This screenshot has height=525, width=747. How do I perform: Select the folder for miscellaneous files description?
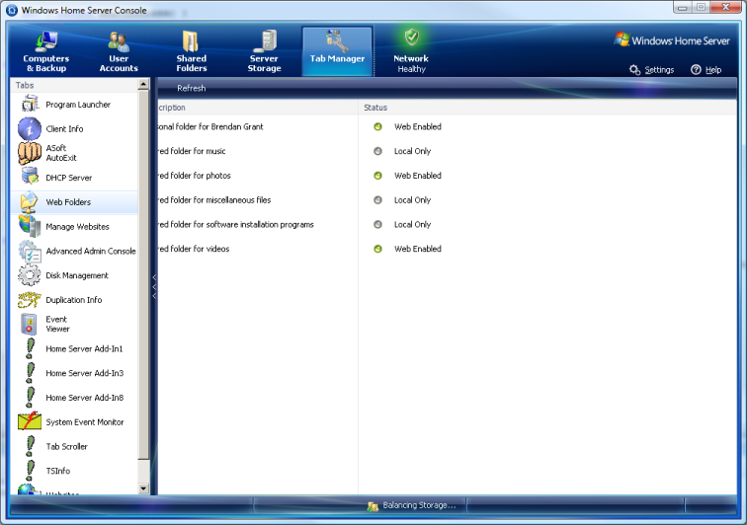click(214, 200)
